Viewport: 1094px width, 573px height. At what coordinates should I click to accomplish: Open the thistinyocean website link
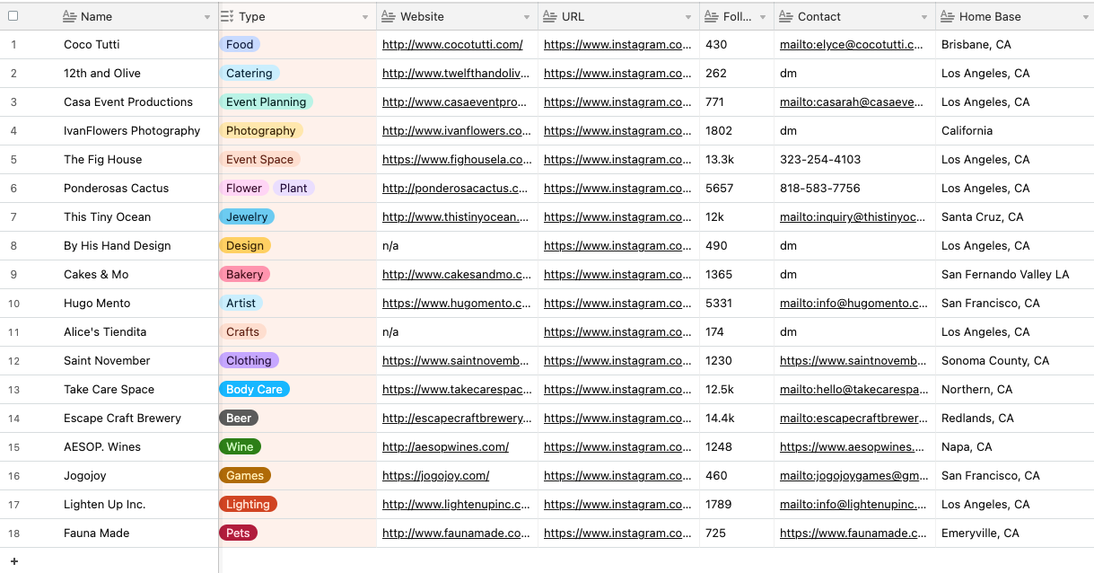click(456, 216)
